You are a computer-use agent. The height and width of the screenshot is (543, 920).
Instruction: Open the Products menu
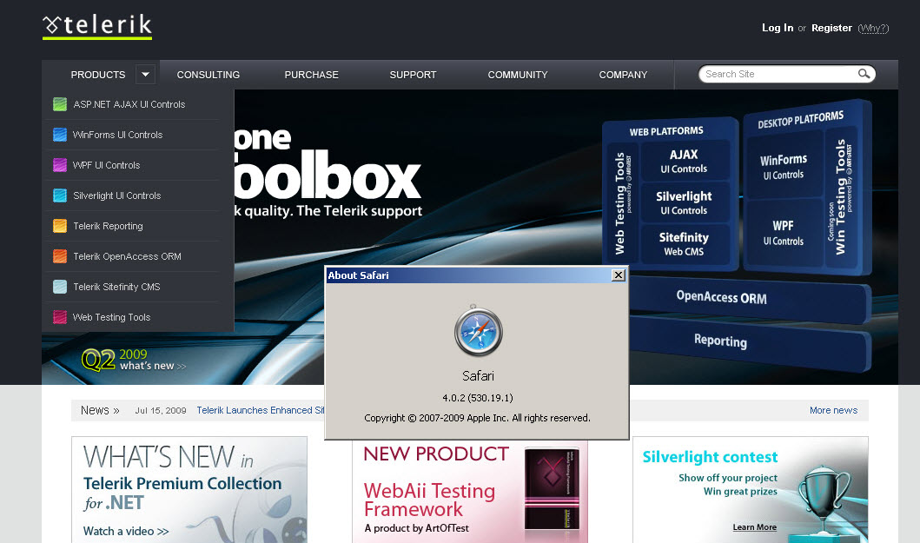[98, 75]
